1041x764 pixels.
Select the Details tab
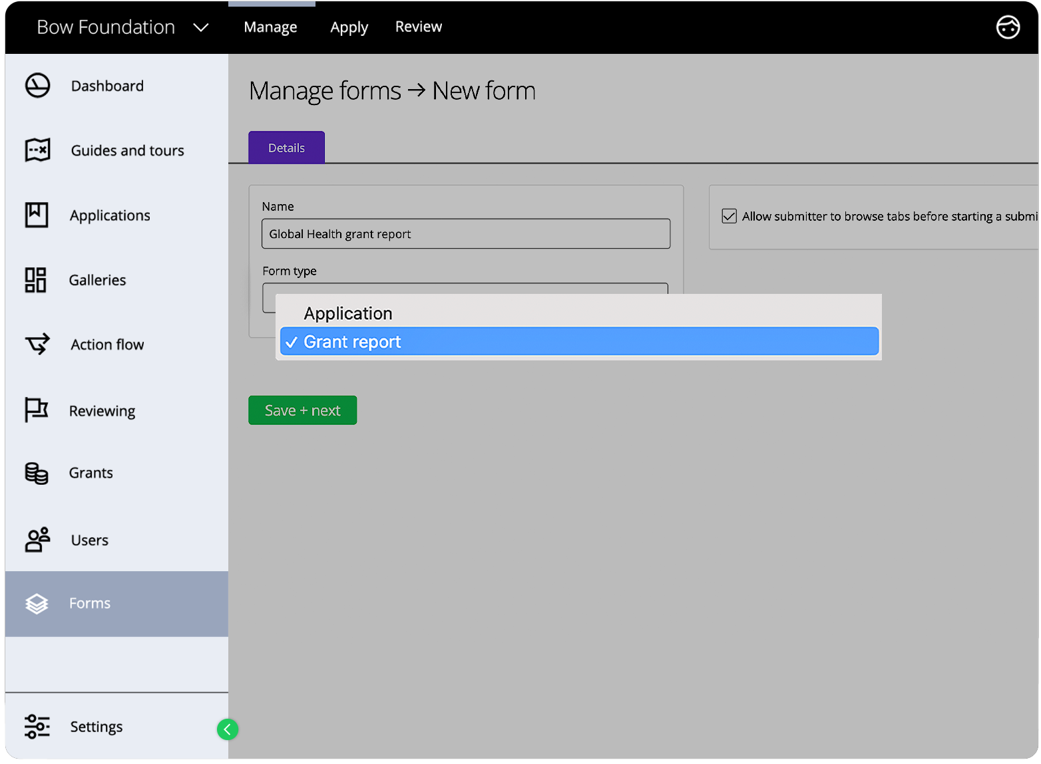pyautogui.click(x=286, y=148)
